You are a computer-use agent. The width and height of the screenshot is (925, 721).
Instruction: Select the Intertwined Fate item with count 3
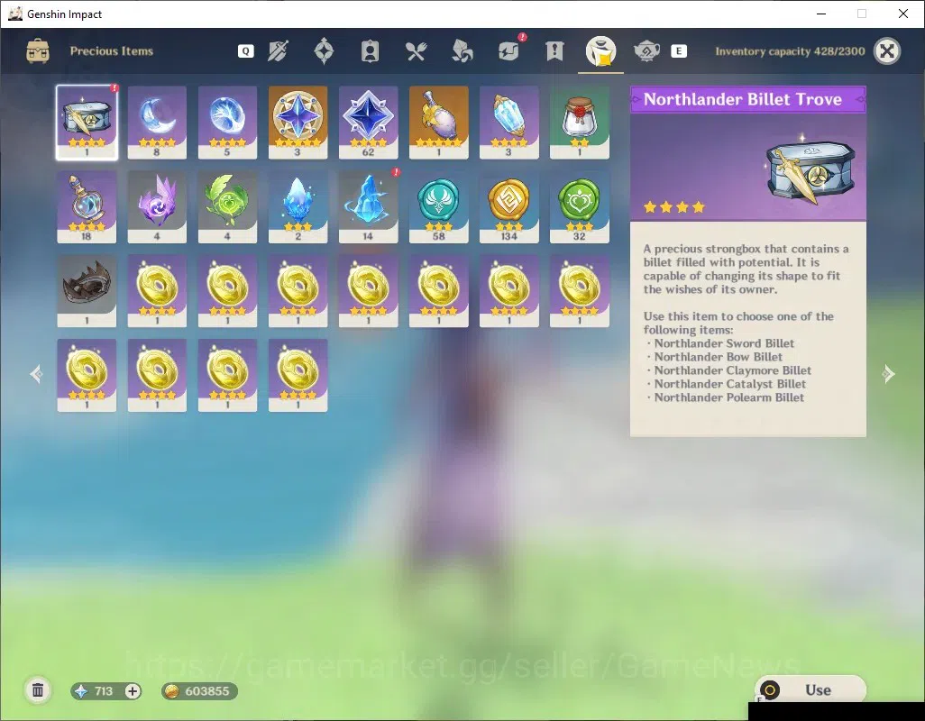point(298,123)
